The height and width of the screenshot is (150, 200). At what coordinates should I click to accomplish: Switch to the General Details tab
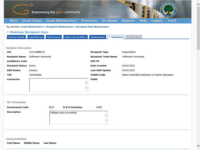click(16, 37)
